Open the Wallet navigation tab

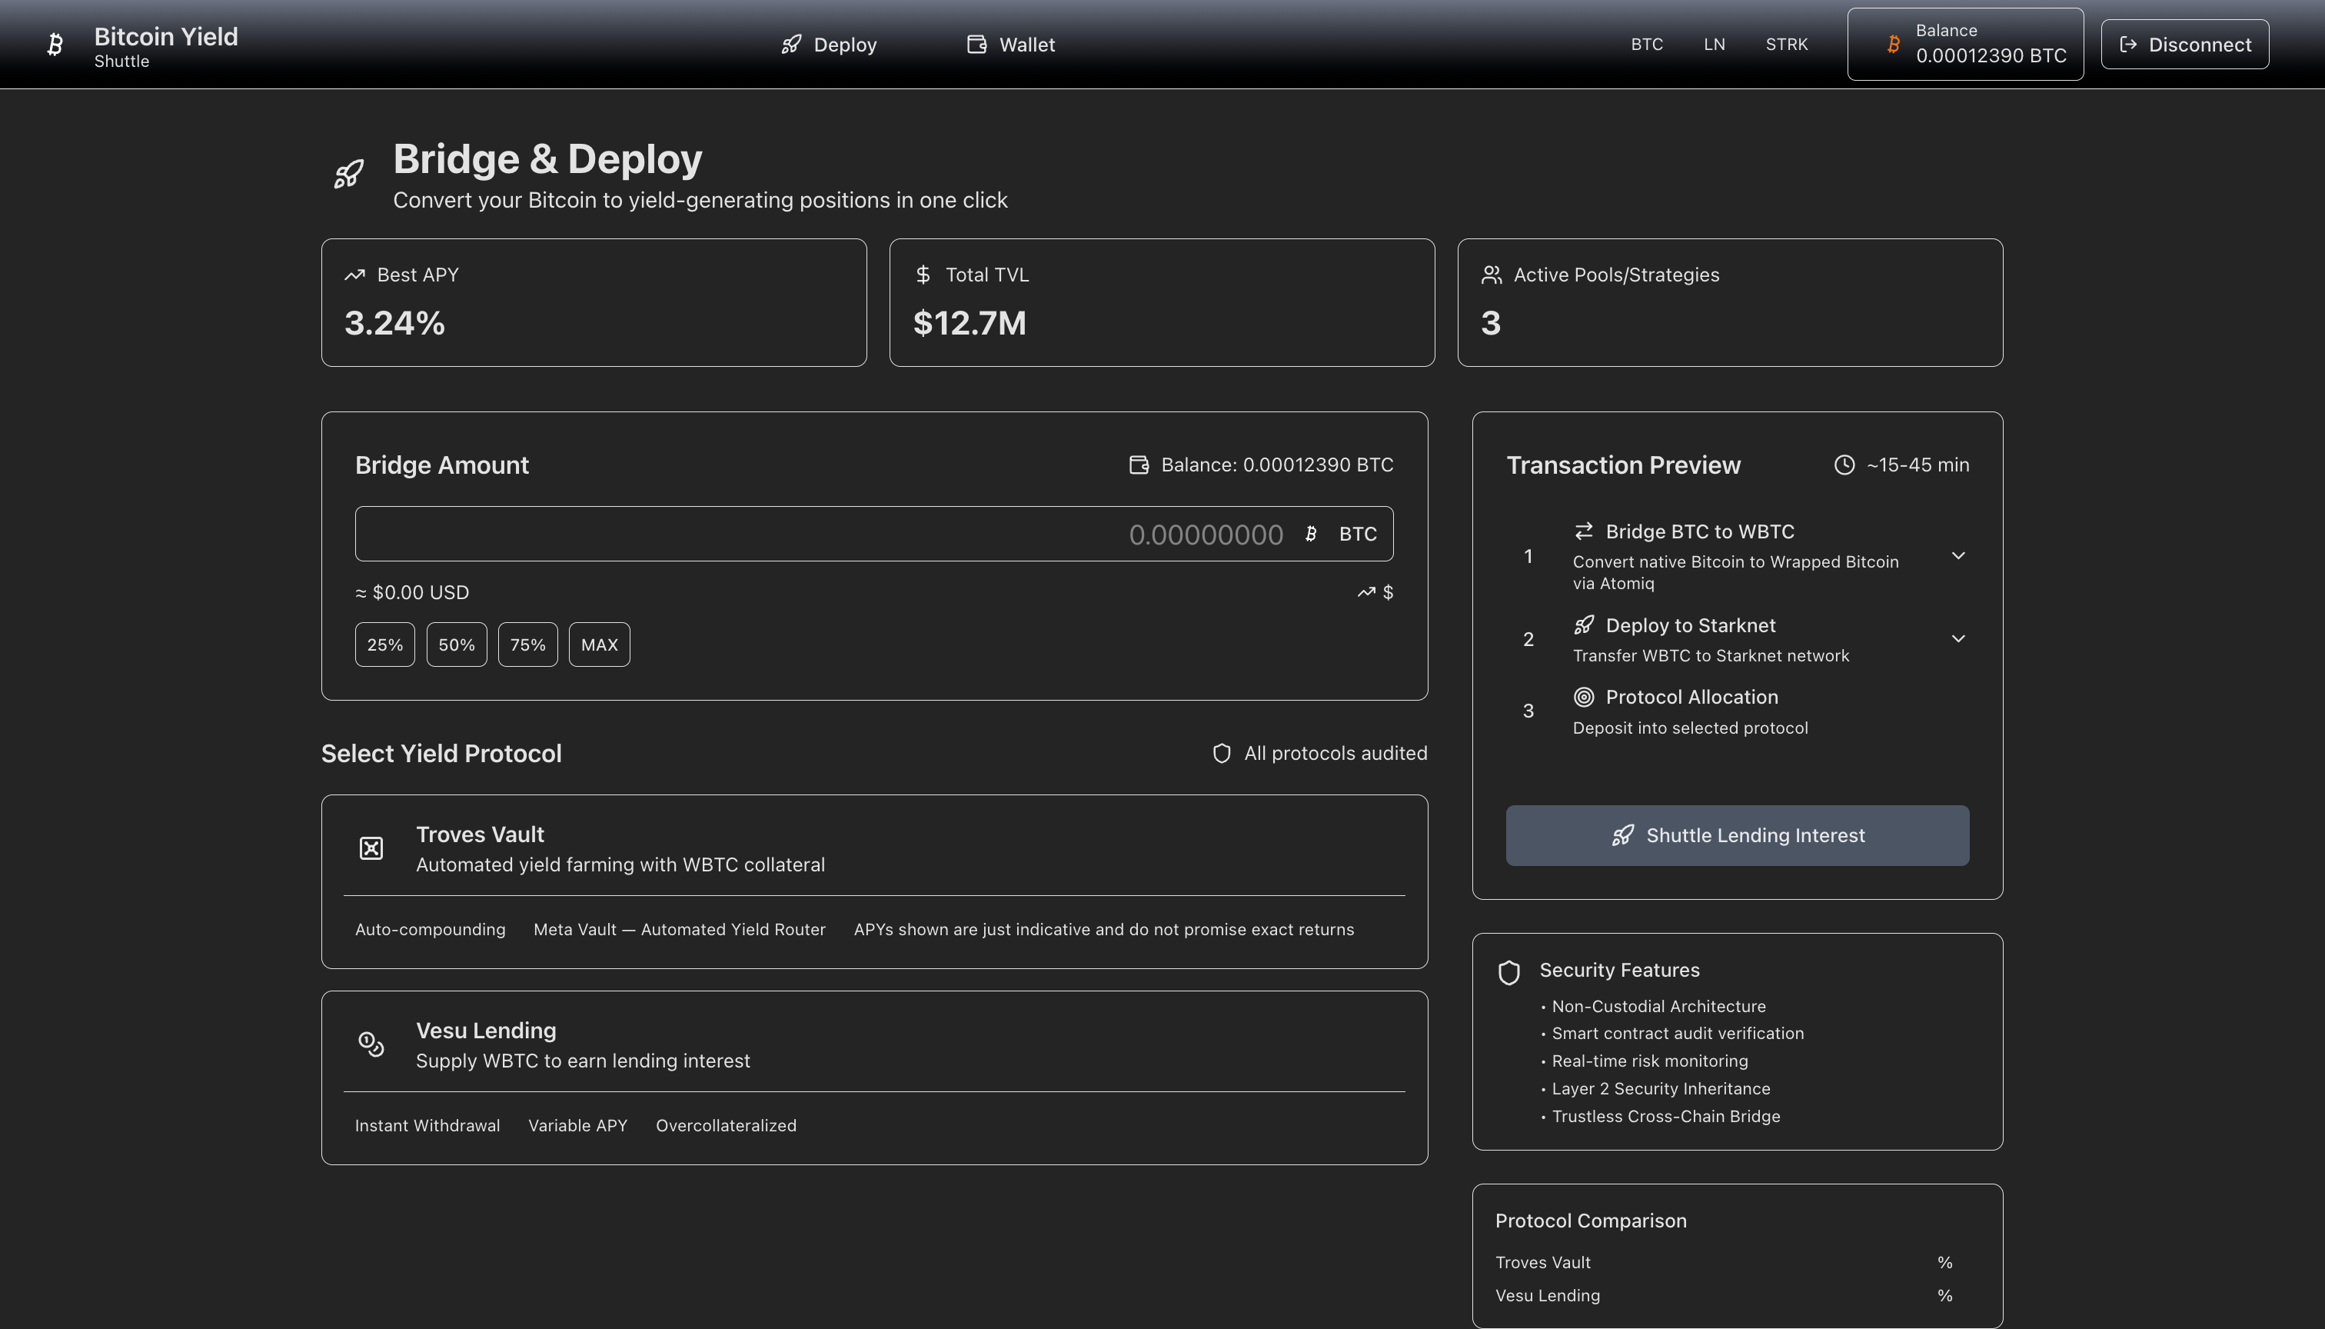click(x=1011, y=44)
